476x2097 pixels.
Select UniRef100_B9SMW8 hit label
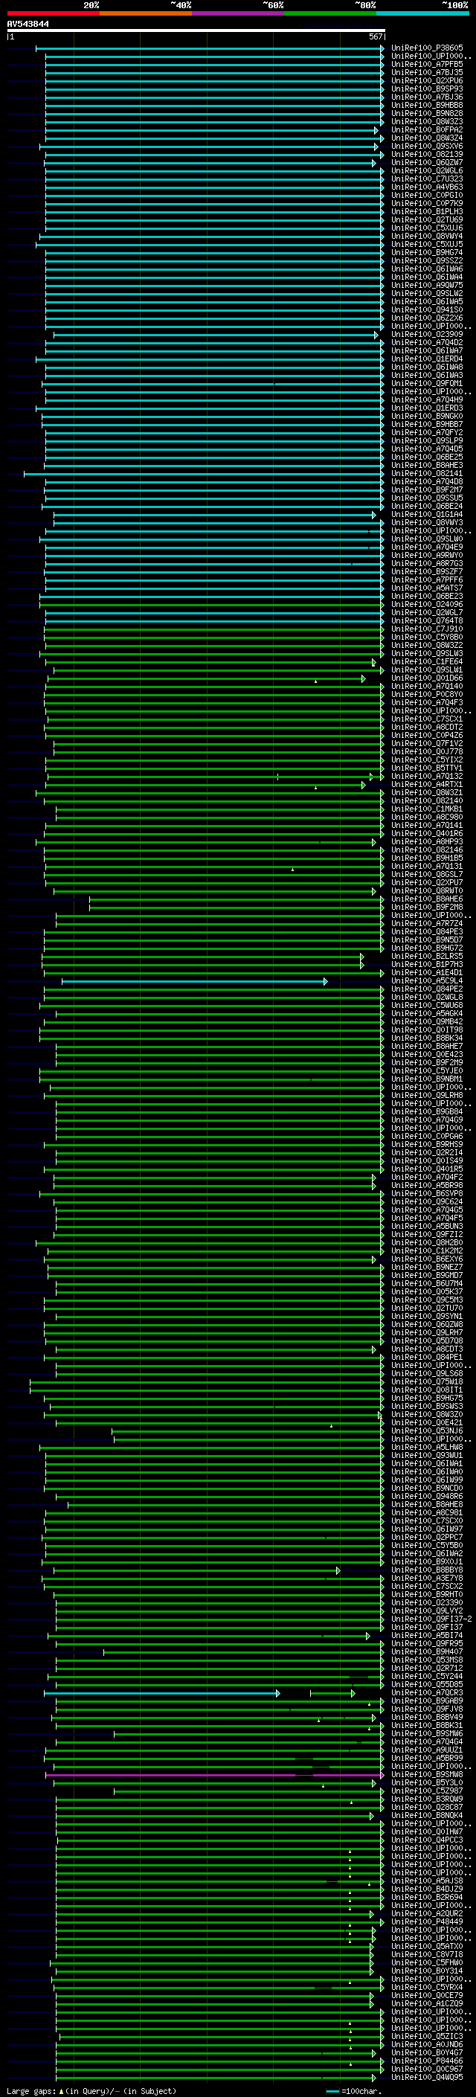[x=426, y=1775]
